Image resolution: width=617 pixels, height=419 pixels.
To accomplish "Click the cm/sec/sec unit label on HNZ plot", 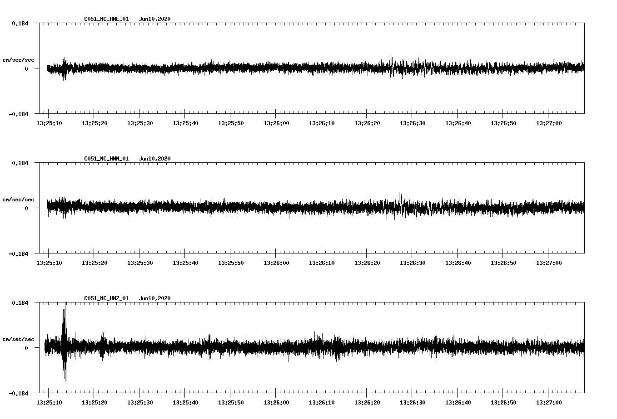I will pos(18,339).
